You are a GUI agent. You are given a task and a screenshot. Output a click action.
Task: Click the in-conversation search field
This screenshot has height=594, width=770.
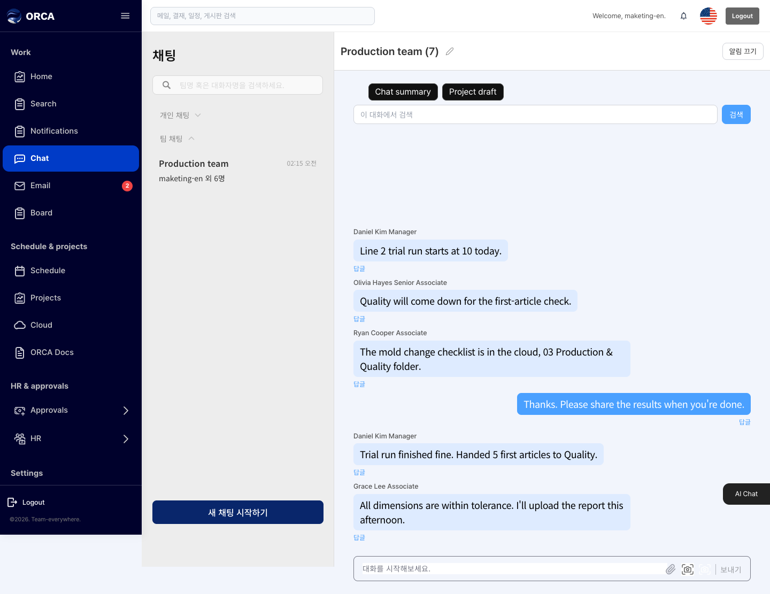click(535, 114)
